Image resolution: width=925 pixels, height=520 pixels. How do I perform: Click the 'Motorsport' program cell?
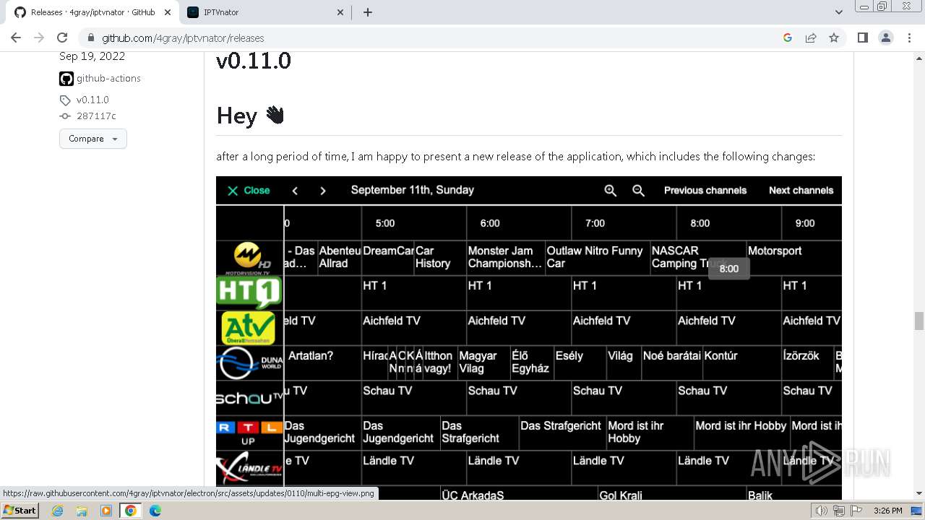click(793, 258)
